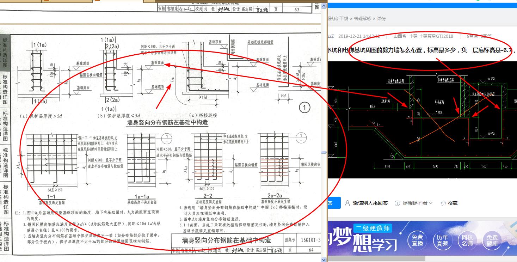Open the 答疑解惑 breadcrumb link
Viewport: 517px width, 262px height.
[x=363, y=19]
